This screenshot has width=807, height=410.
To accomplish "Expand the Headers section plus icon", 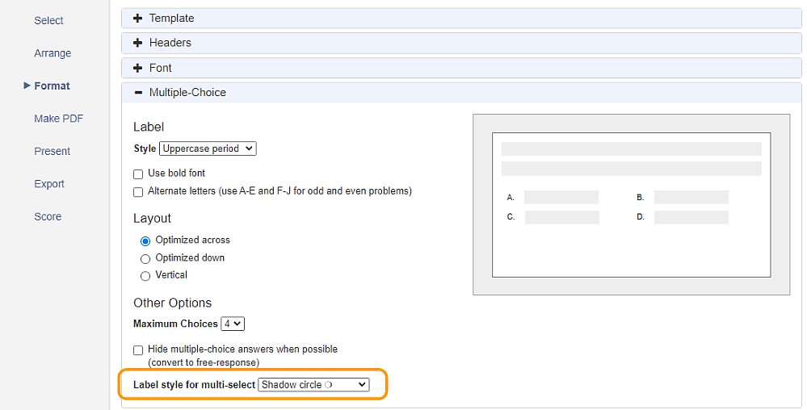I will 137,43.
